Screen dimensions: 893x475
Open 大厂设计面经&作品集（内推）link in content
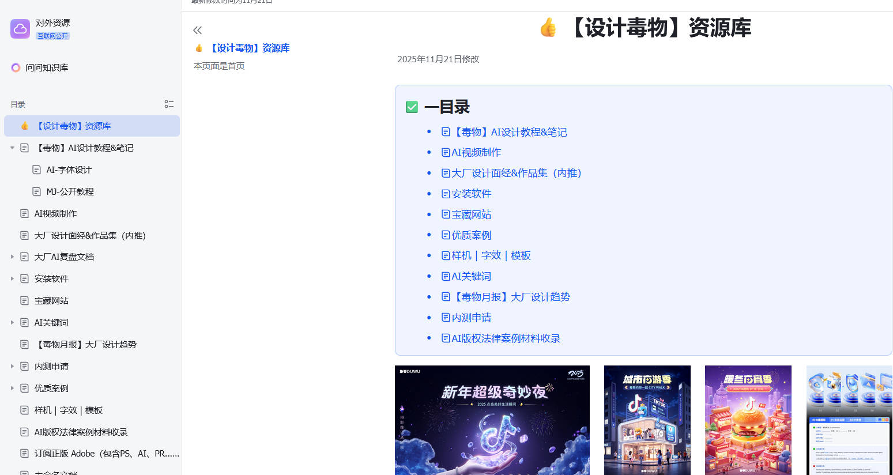(x=514, y=173)
